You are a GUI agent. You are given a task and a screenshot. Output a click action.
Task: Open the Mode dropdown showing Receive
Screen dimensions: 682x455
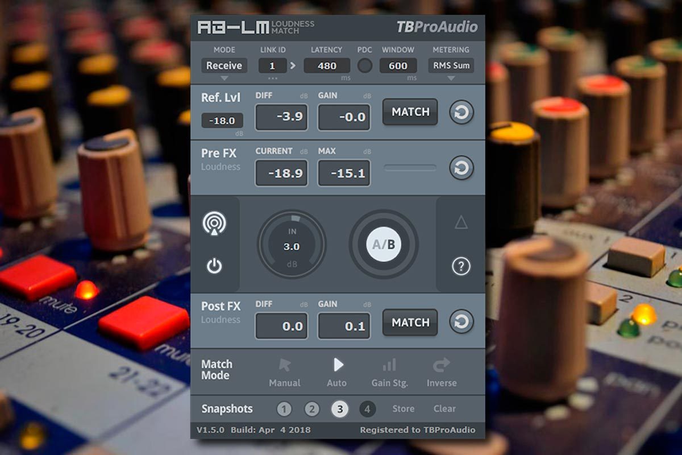pos(224,65)
